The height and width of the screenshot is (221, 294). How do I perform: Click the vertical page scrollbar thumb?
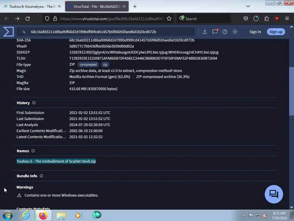(291, 91)
